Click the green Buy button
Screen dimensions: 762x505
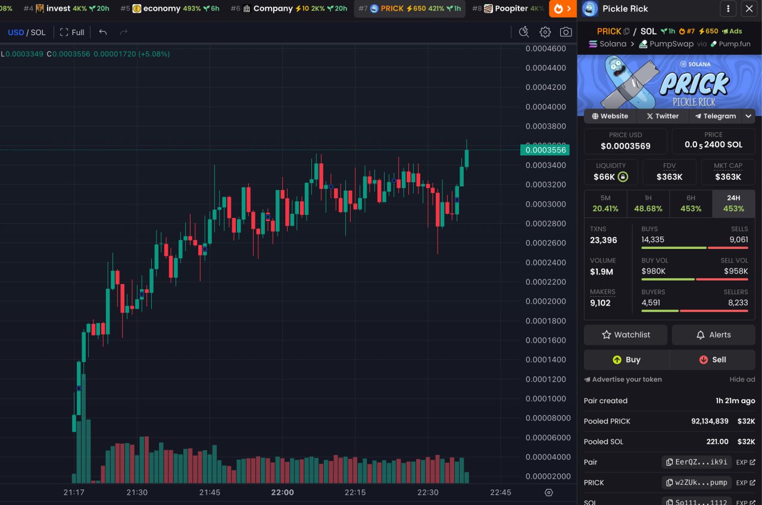[x=626, y=360]
